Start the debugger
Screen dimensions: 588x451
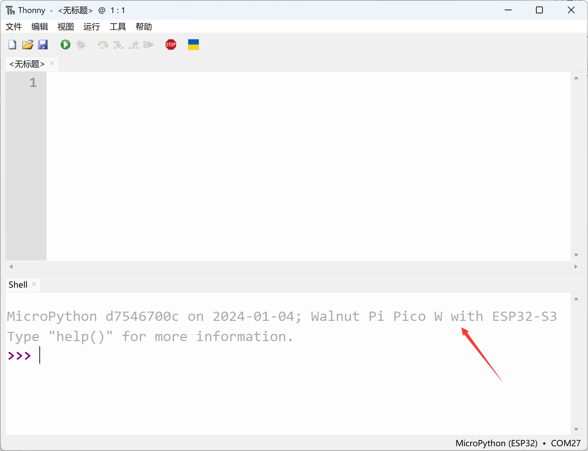81,45
